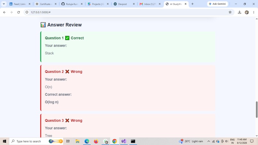The width and height of the screenshot is (258, 145).
Task: Open Visual Studio from the taskbar
Action: pos(124,141)
